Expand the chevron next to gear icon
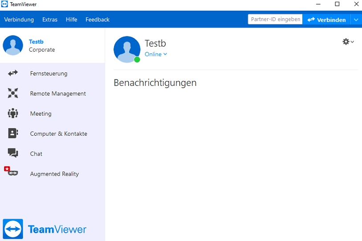The width and height of the screenshot is (362, 241). (x=352, y=42)
